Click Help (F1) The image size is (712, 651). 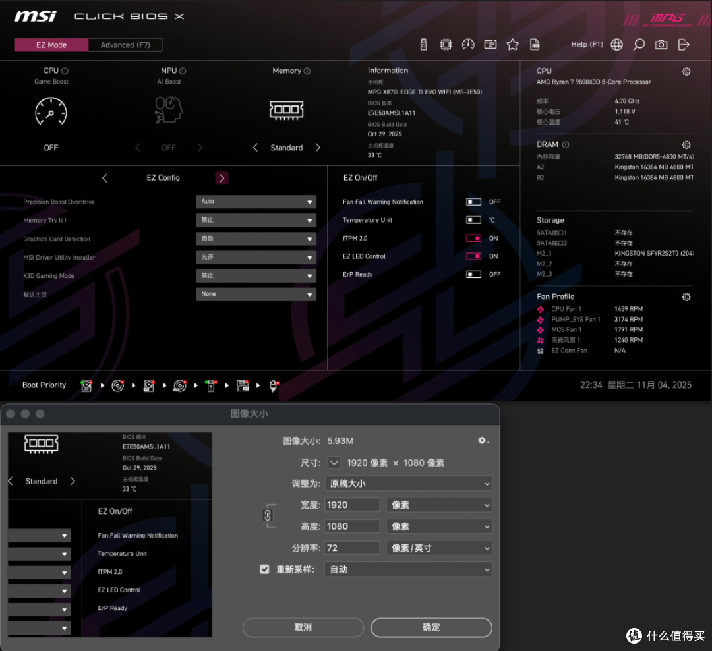coord(587,45)
